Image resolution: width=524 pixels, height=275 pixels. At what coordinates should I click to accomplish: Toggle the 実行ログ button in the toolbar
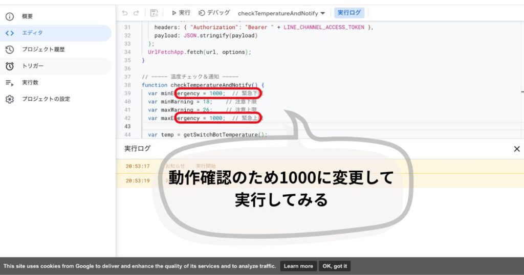tap(349, 13)
